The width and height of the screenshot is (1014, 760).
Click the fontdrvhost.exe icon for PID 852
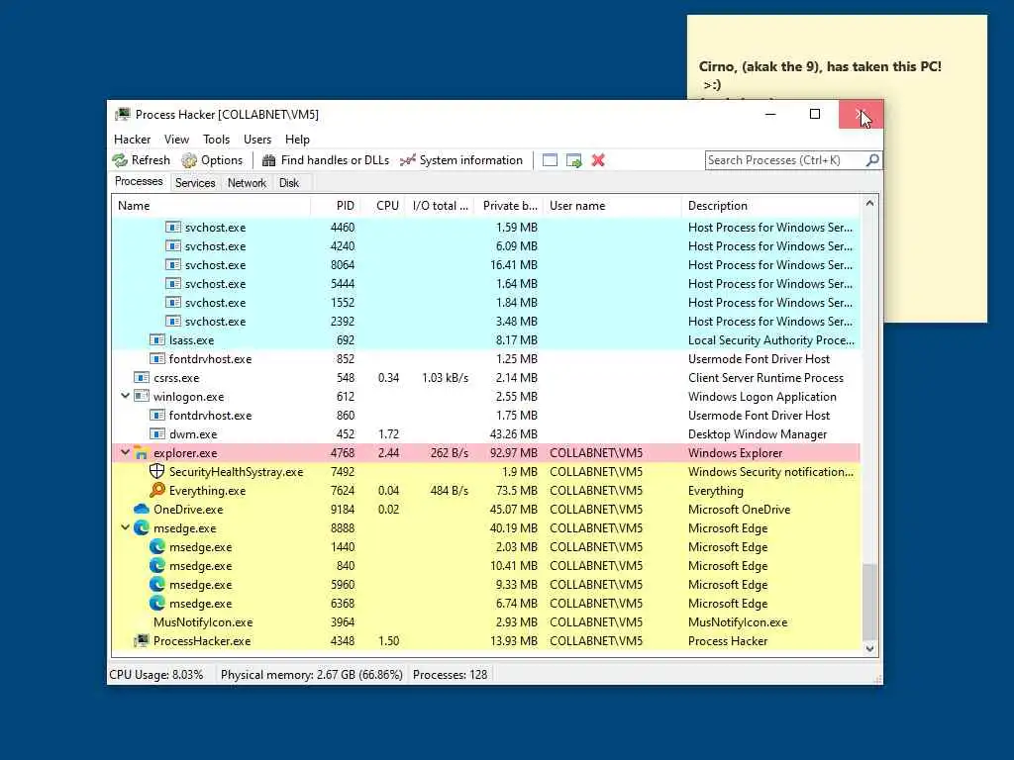(157, 358)
